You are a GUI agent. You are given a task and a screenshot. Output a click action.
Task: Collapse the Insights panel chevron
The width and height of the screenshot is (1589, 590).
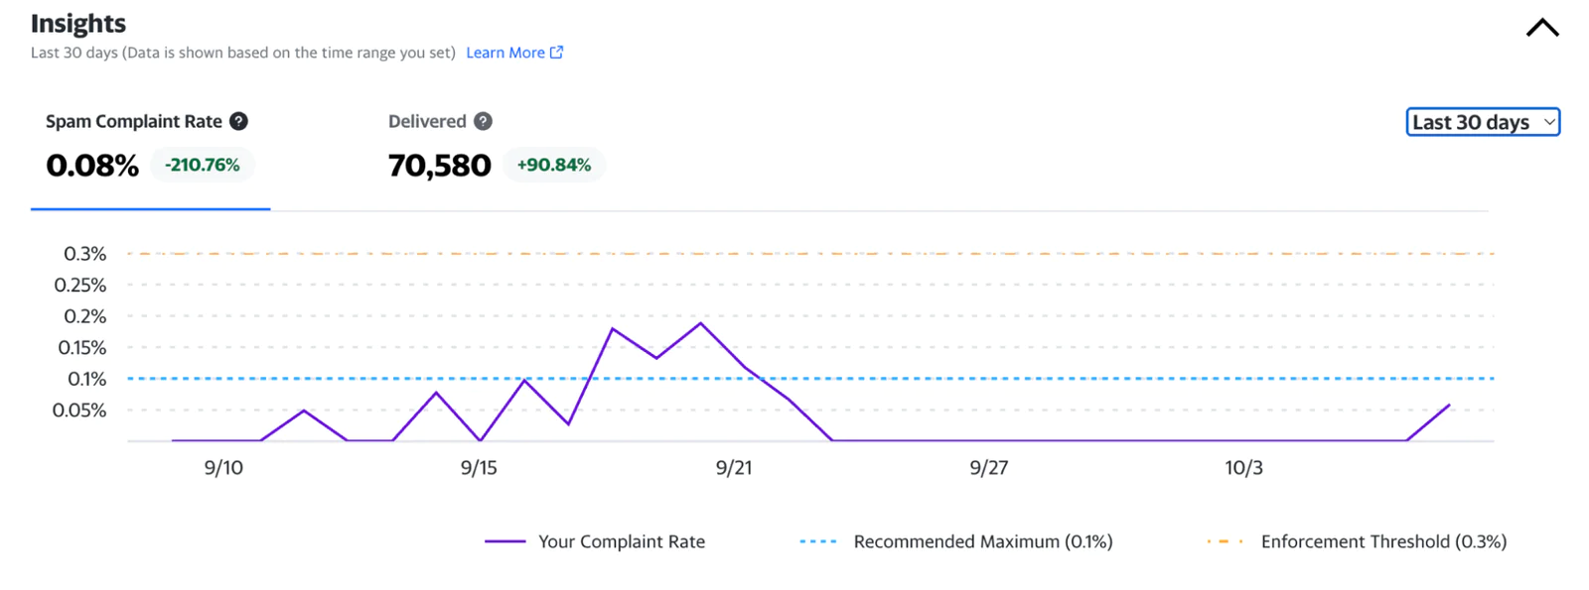pos(1541,28)
